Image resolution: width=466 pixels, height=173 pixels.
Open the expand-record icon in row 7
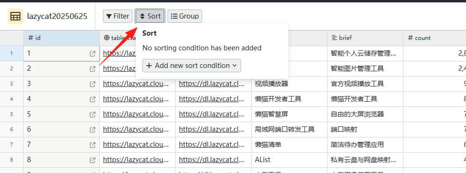pyautogui.click(x=93, y=144)
